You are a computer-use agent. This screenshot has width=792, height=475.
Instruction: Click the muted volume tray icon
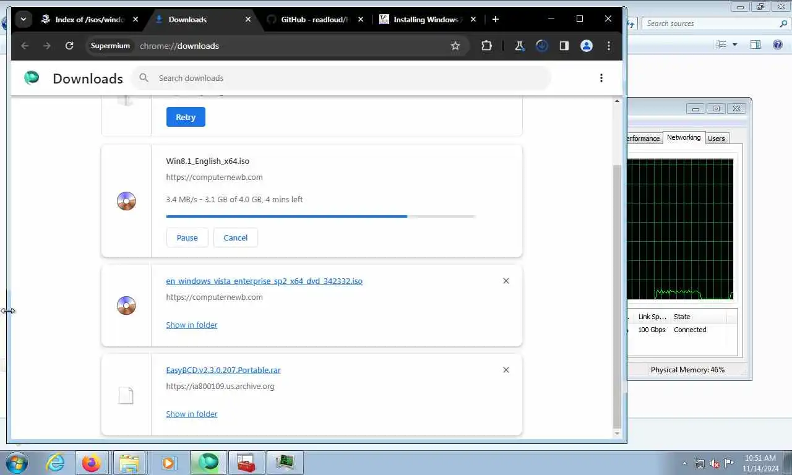tap(715, 463)
